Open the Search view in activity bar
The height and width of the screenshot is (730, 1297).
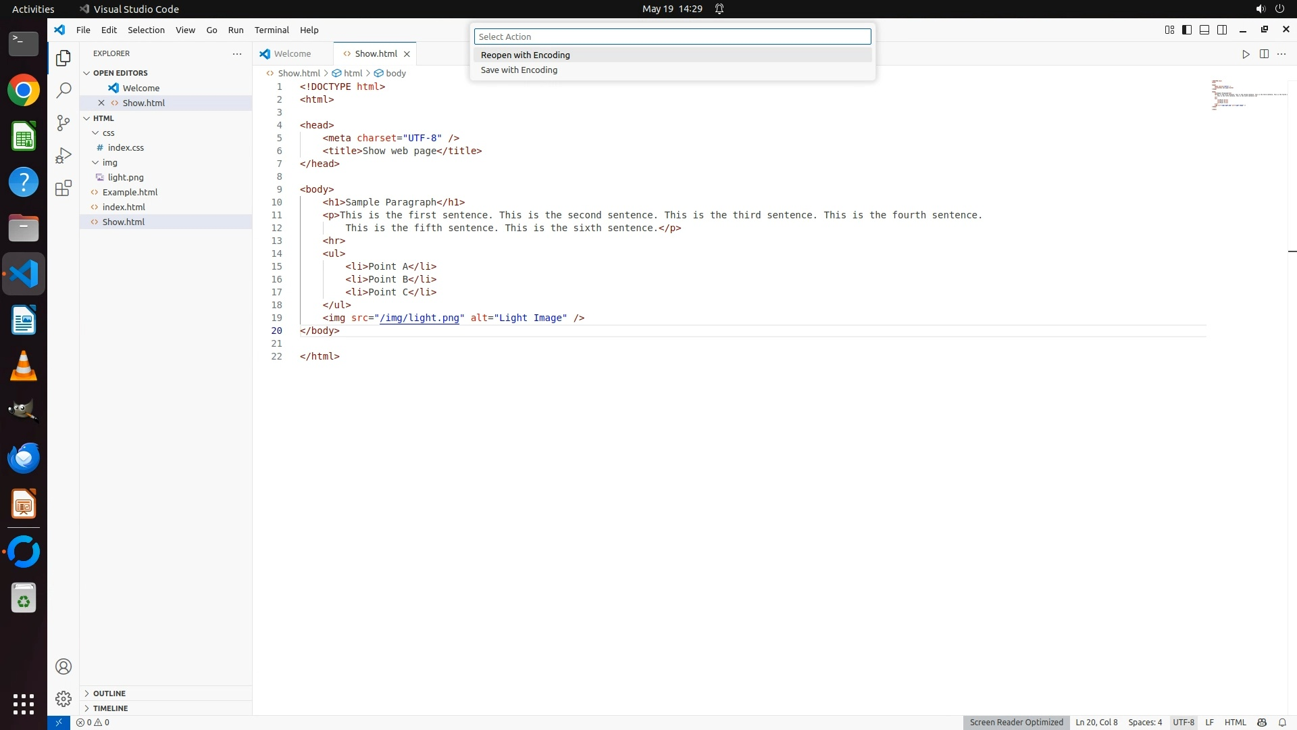63,90
